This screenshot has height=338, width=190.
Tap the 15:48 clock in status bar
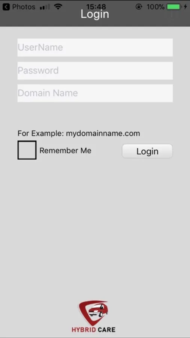tap(96, 7)
